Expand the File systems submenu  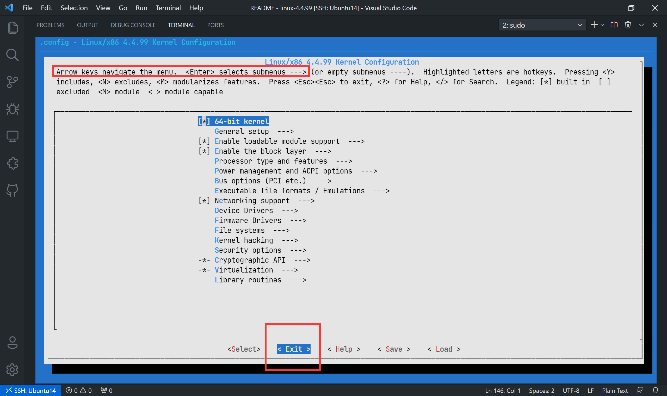[252, 230]
